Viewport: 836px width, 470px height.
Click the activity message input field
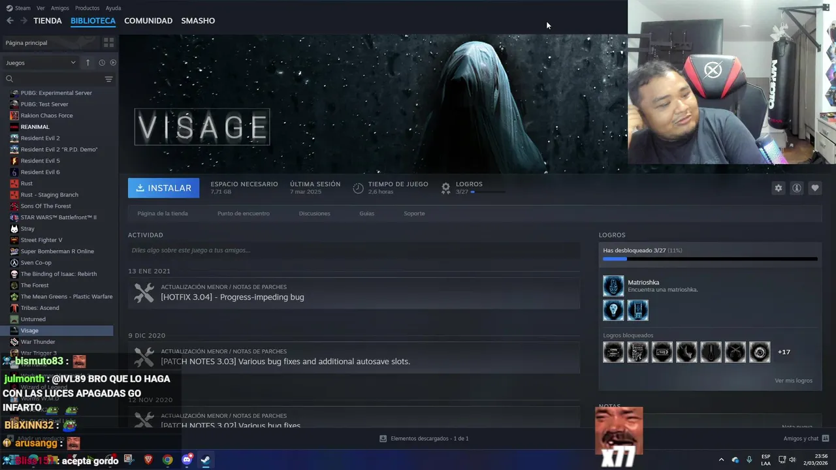[354, 250]
